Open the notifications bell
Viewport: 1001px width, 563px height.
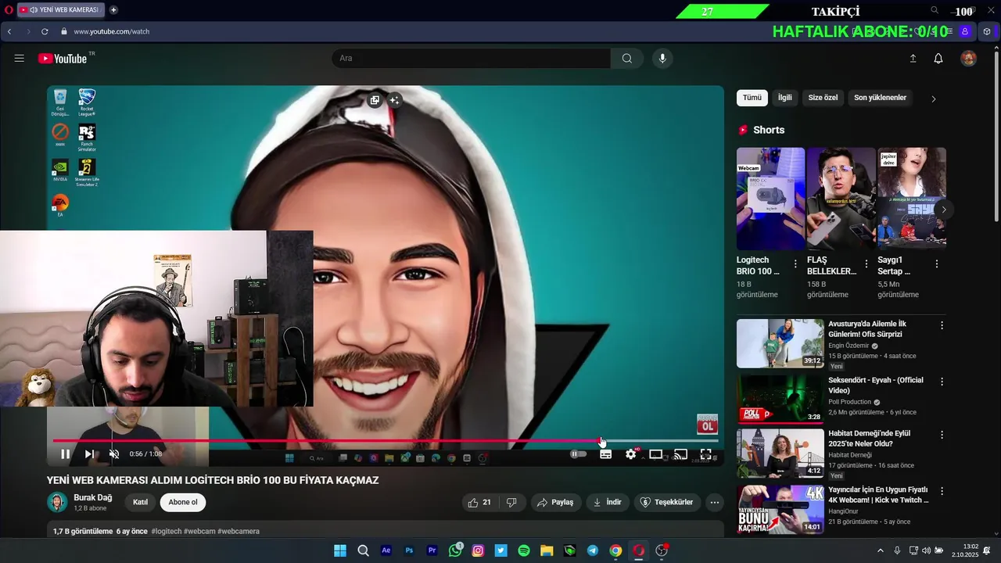click(938, 59)
